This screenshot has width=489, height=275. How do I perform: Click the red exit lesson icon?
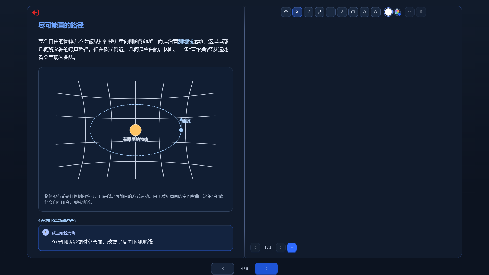pos(36,12)
